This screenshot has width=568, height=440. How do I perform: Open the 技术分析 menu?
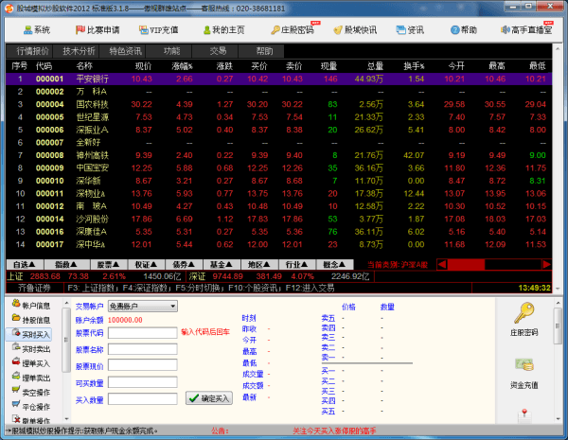point(76,51)
